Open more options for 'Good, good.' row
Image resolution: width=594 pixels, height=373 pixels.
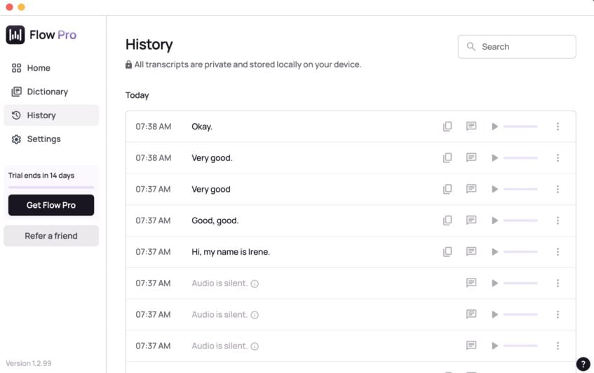[558, 220]
